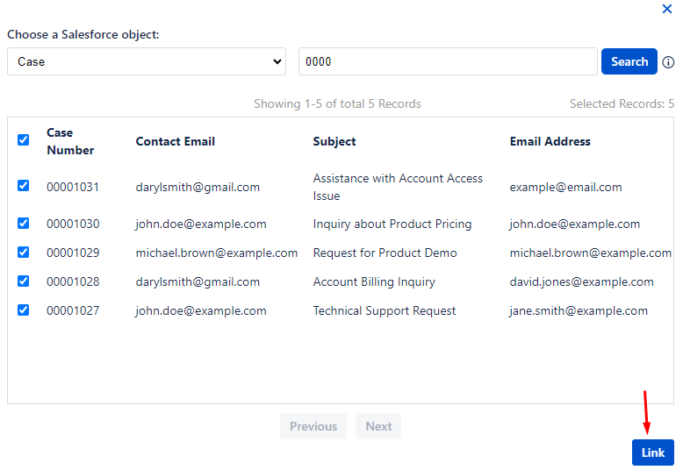The width and height of the screenshot is (683, 470).
Task: Click the Case Number column header
Action: pos(70,141)
